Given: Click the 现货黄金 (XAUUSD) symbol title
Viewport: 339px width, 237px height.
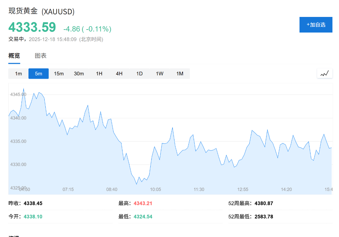Looking at the screenshot, I should [41, 11].
